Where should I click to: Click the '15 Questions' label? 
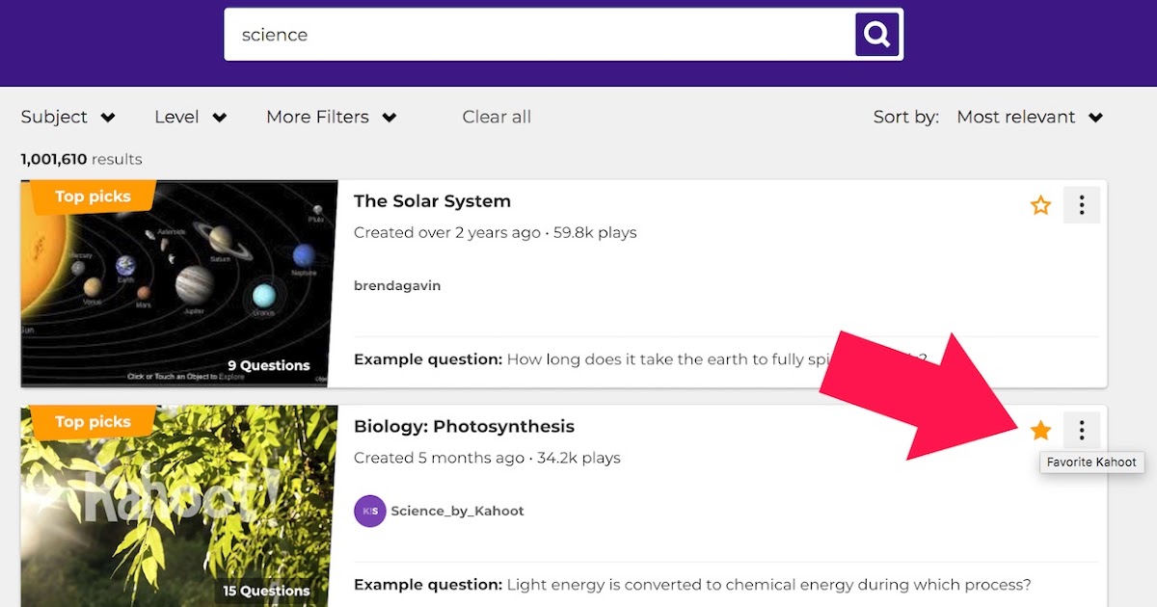pyautogui.click(x=266, y=591)
